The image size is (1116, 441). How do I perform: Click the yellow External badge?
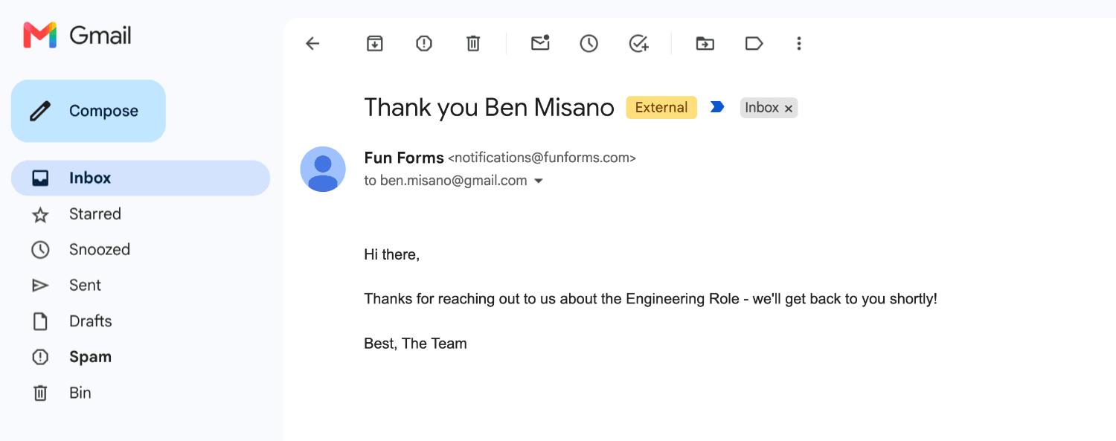(x=661, y=107)
